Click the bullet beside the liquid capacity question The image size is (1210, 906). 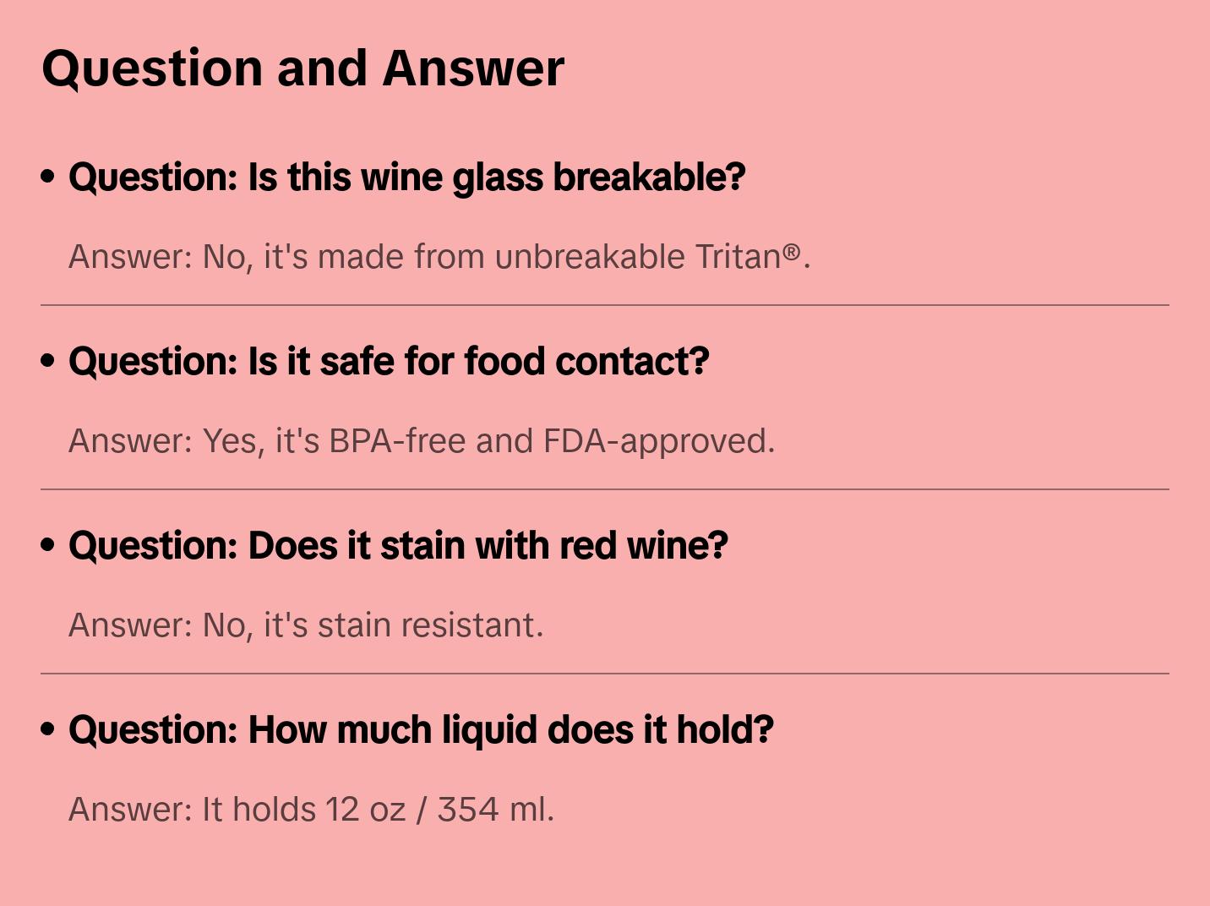[x=48, y=730]
